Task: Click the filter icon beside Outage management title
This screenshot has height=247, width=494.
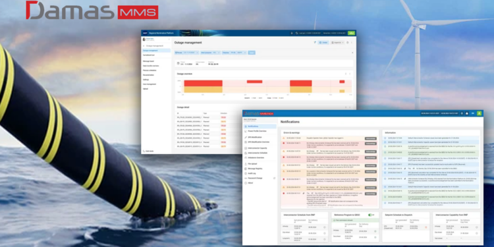Action: click(315, 43)
